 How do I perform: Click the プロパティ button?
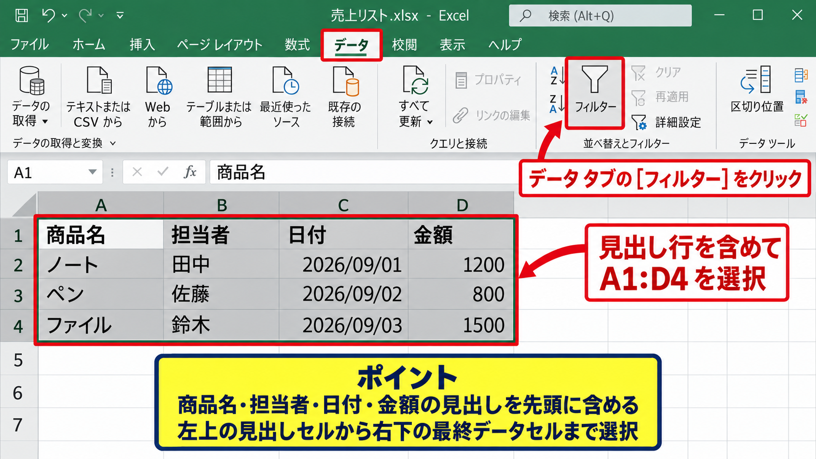(x=488, y=80)
